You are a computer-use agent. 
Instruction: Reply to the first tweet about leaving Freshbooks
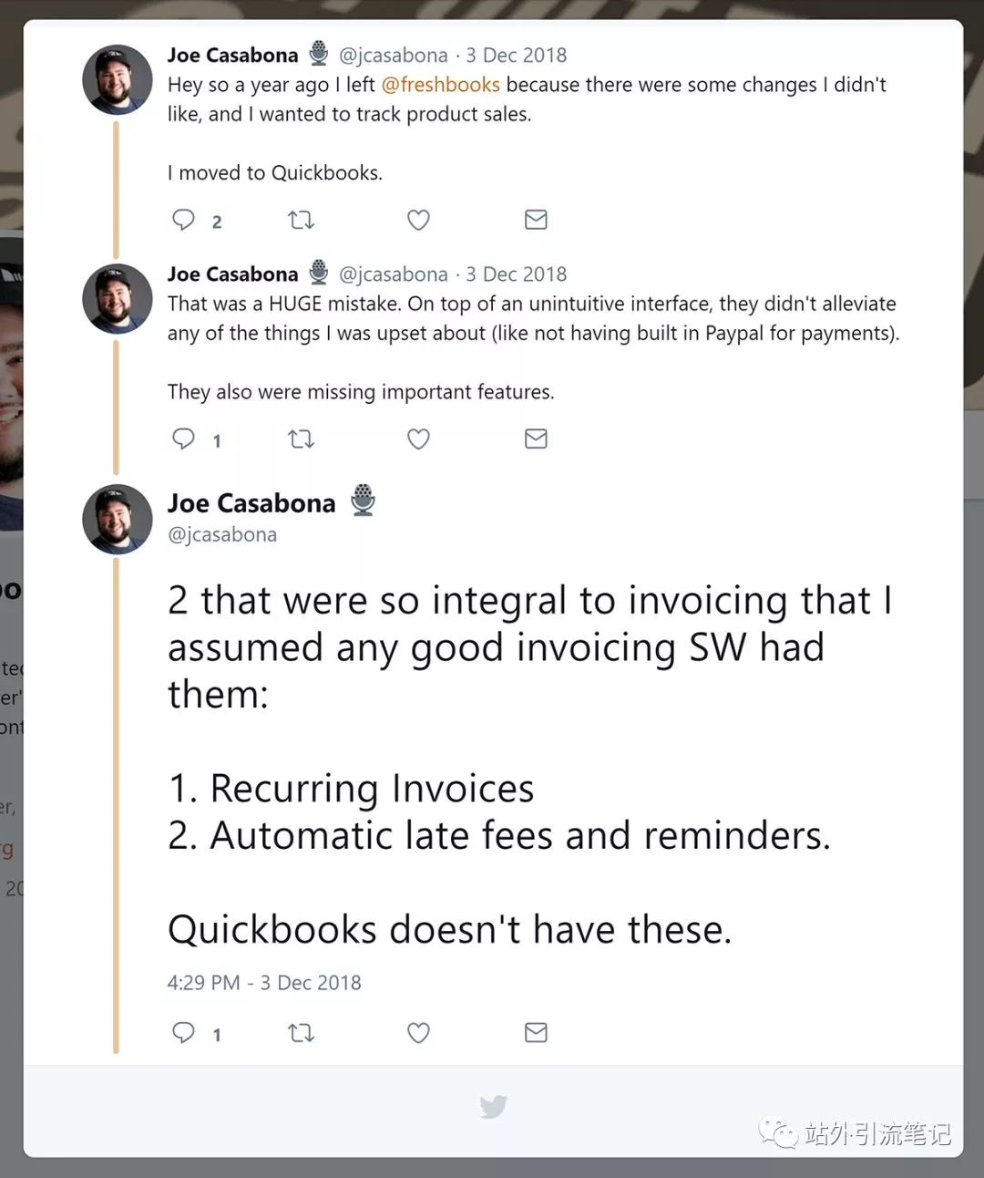tap(184, 220)
